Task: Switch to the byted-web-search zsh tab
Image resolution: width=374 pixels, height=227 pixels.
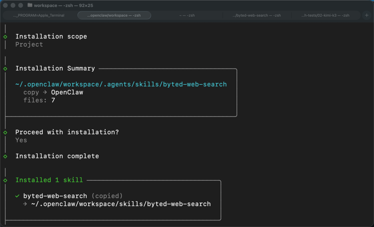Action: pos(257,15)
